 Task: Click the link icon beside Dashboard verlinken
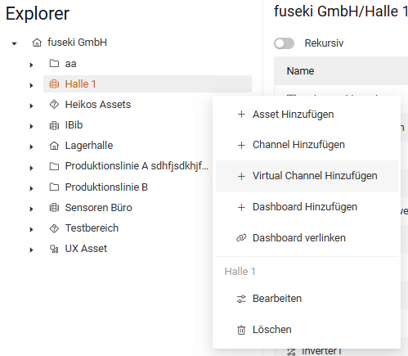(x=241, y=238)
